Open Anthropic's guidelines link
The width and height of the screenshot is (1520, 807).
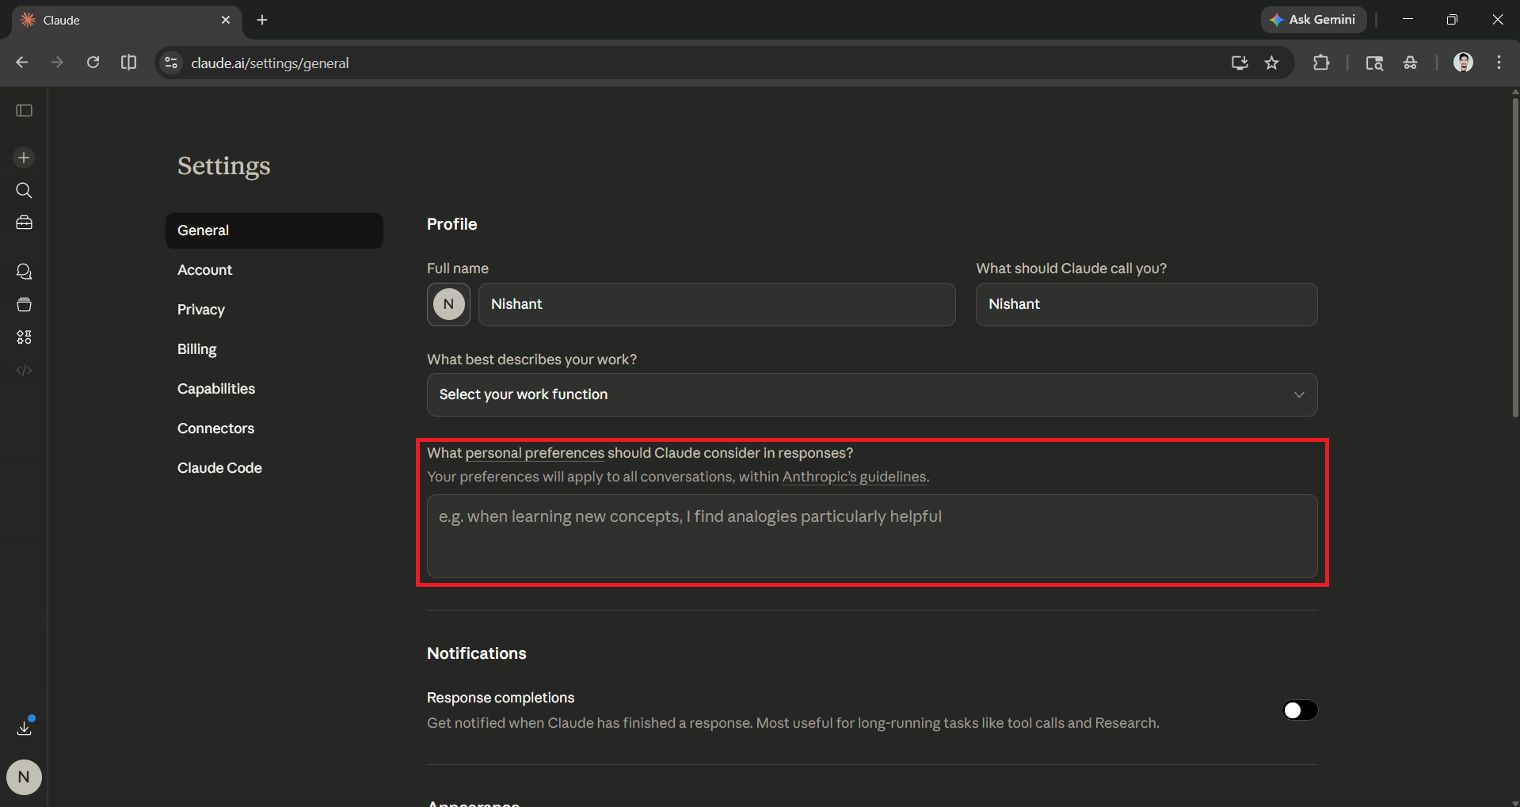[854, 477]
